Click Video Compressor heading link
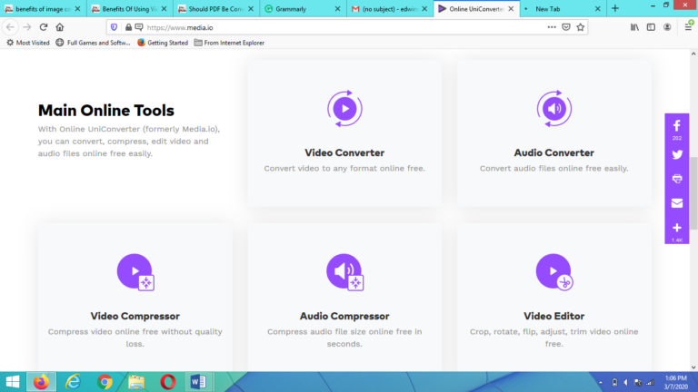Screen dimensions: 698x392 [135, 316]
